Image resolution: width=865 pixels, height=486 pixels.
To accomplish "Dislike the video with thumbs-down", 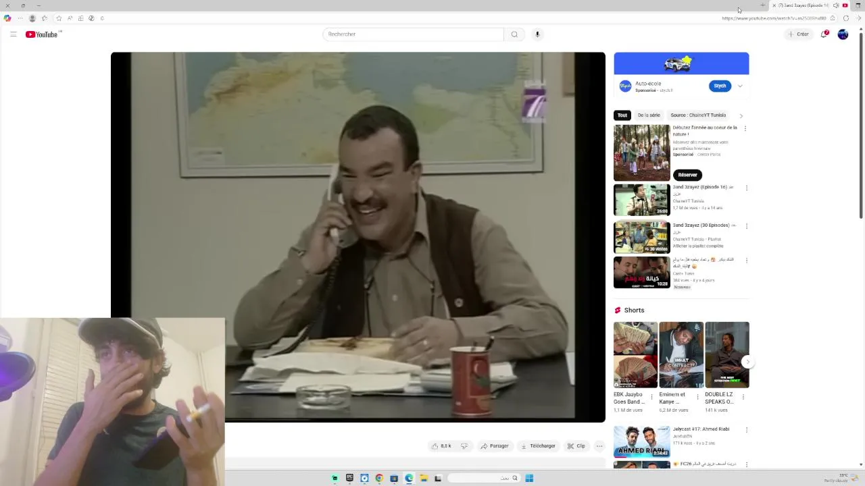I will point(464,446).
